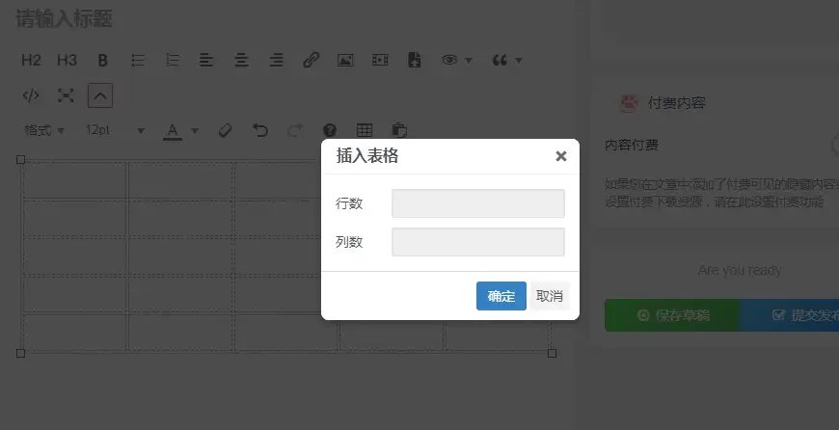Focus the 行数 rows input field
The width and height of the screenshot is (839, 430).
pyautogui.click(x=477, y=203)
